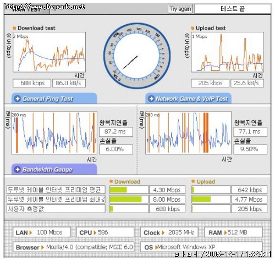Image resolution: width=275 pixels, height=261 pixels.
Task: Click the 테스트 끝 status field
Action: tap(233, 9)
